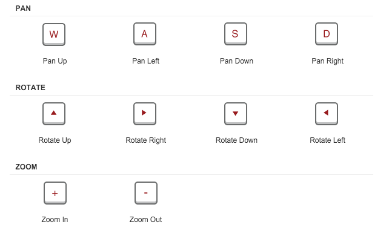Viewport: 389px width, 236px height.
Task: Click the Pan Left label
Action: point(145,61)
